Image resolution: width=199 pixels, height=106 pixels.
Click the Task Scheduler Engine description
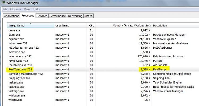(x=167, y=82)
